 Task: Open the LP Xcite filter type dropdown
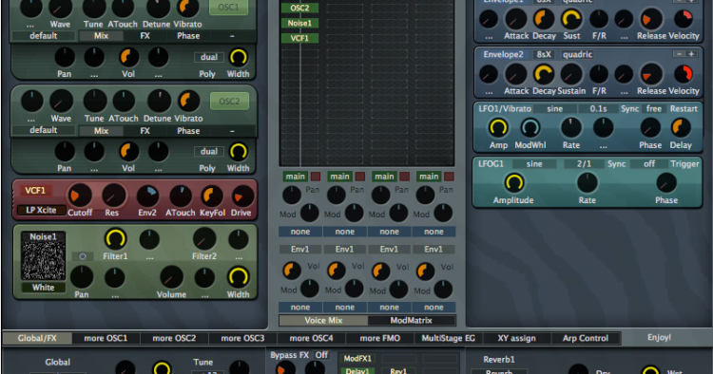pos(41,210)
